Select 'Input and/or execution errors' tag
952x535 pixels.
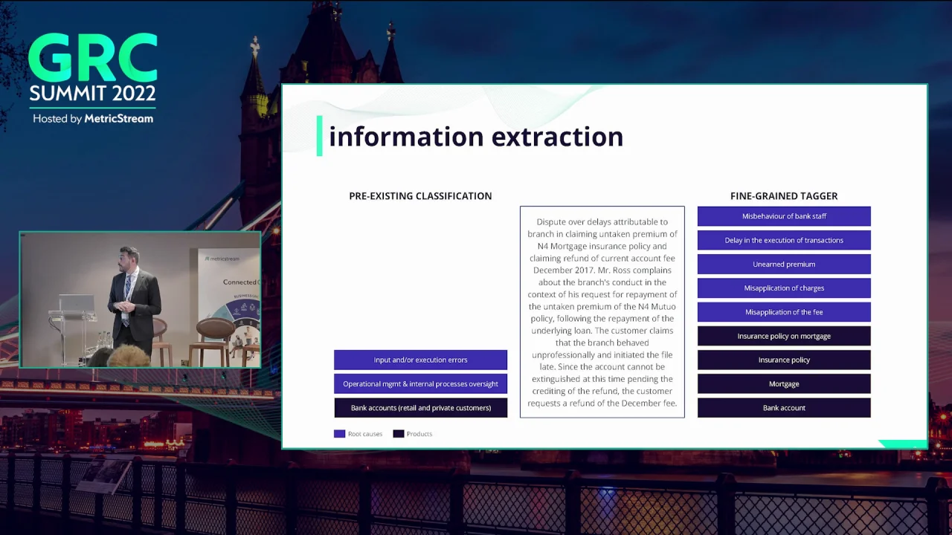coord(420,360)
